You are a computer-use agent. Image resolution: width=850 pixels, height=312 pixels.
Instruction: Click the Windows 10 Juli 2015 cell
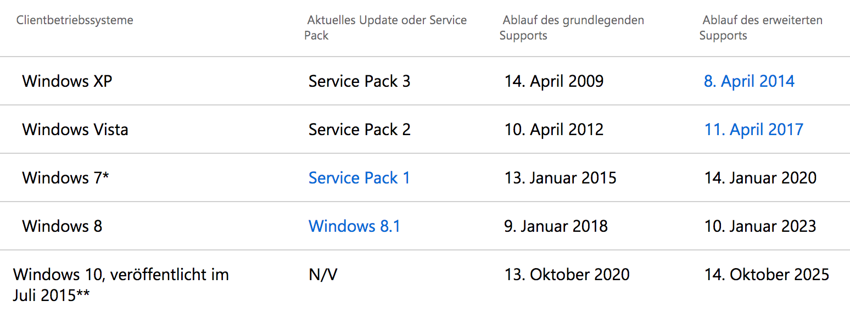121,285
